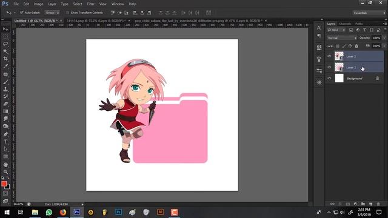Select the Magic Wand tool
388x218 pixels.
(x=5, y=51)
